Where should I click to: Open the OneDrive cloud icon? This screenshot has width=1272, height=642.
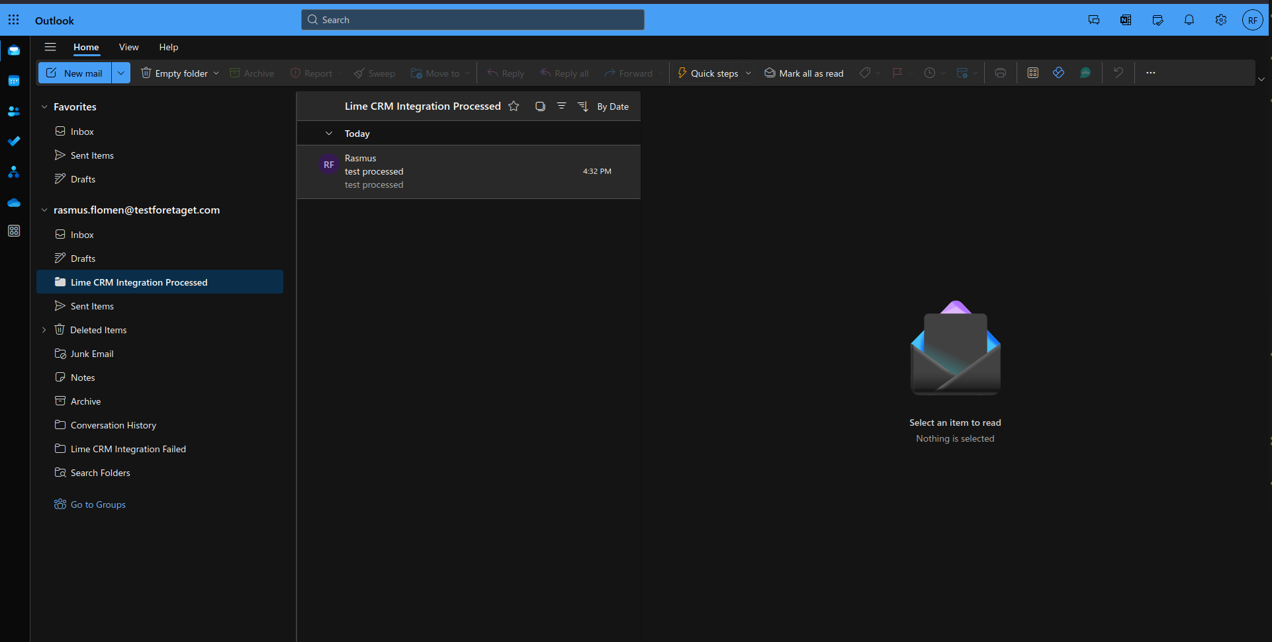pos(14,202)
